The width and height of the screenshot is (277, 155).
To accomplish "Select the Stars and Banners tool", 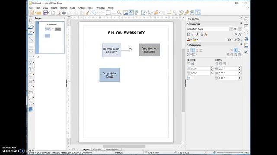I will pos(30,104).
